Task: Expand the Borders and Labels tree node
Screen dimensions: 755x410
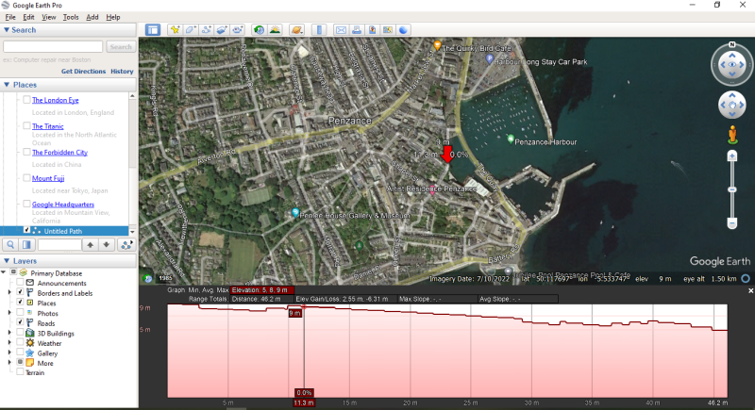Action: pos(9,292)
